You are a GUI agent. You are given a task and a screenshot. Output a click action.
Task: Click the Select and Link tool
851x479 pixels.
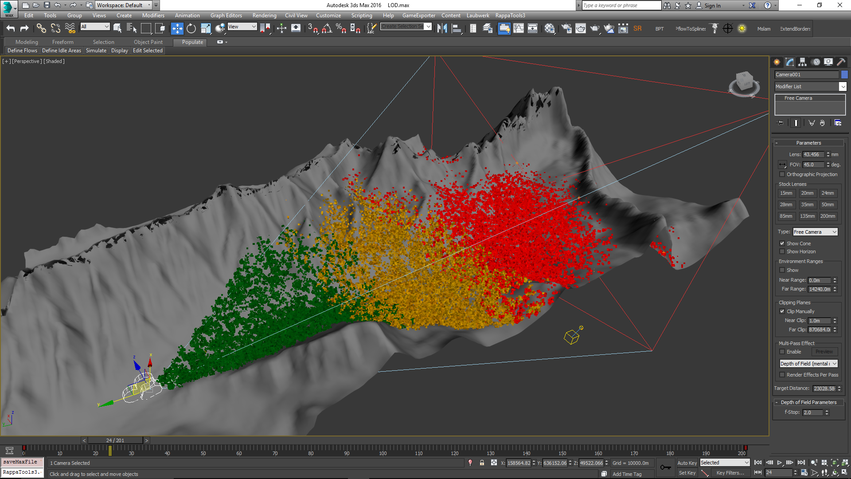(x=41, y=28)
